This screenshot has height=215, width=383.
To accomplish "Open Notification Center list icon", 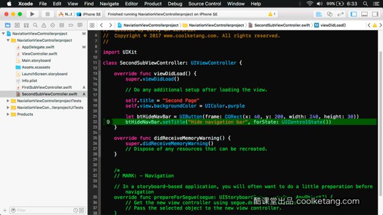I will point(376,4).
